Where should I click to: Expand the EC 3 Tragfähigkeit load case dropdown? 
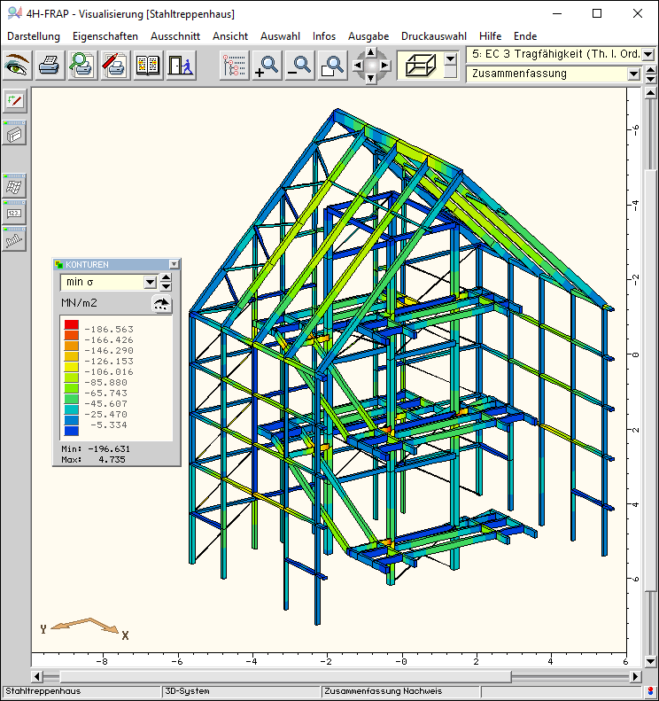(x=633, y=55)
